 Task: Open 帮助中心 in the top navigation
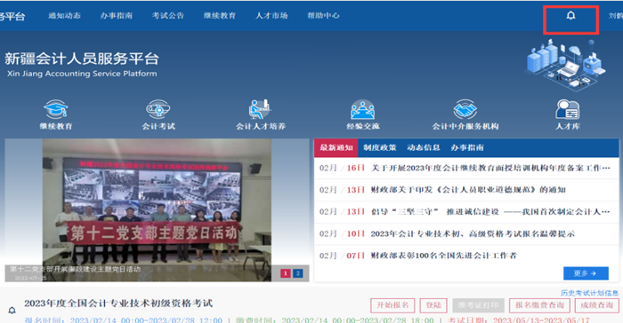point(323,16)
